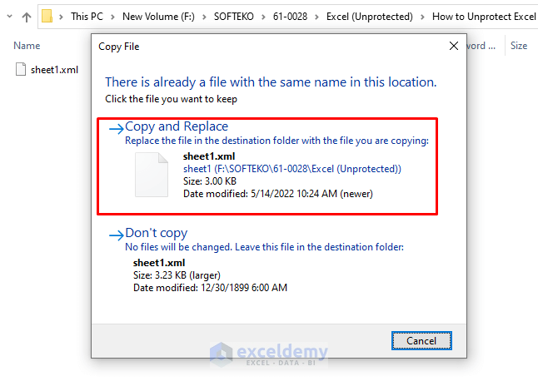This screenshot has width=538, height=381.
Task: Select sheet1.xml in the file list
Action: click(54, 70)
